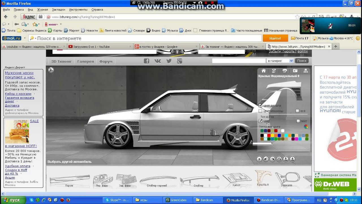Open the Файл menu
The width and height of the screenshot is (362, 204).
coord(6,10)
